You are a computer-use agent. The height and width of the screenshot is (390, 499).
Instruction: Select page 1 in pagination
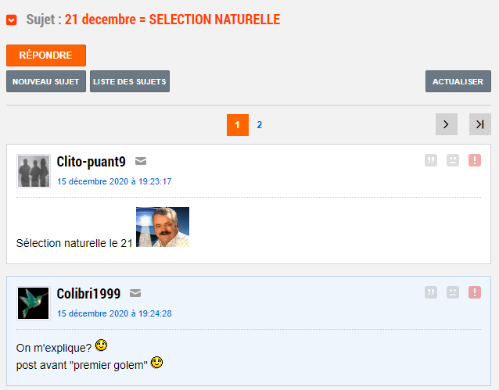(238, 124)
